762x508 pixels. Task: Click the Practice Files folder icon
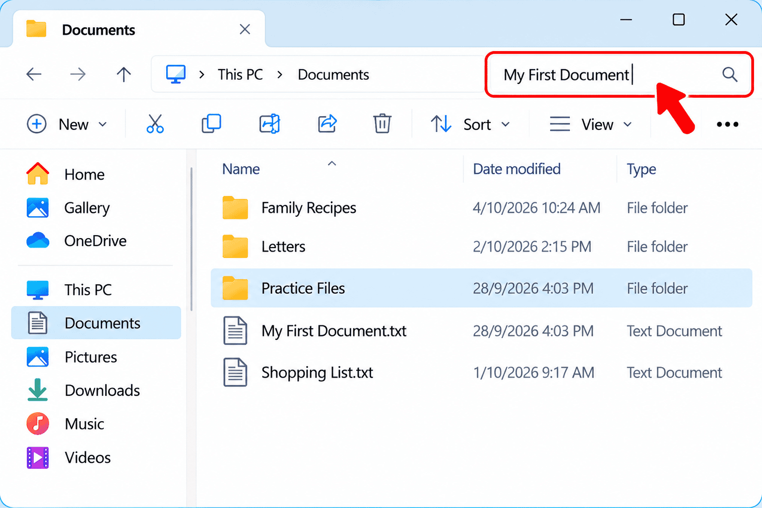pos(235,288)
